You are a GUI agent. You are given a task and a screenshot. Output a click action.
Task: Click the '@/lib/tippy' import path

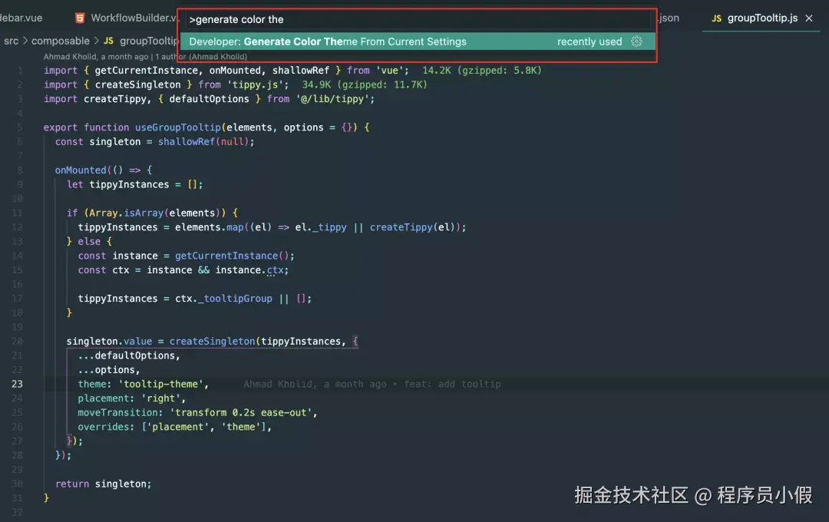pos(332,99)
